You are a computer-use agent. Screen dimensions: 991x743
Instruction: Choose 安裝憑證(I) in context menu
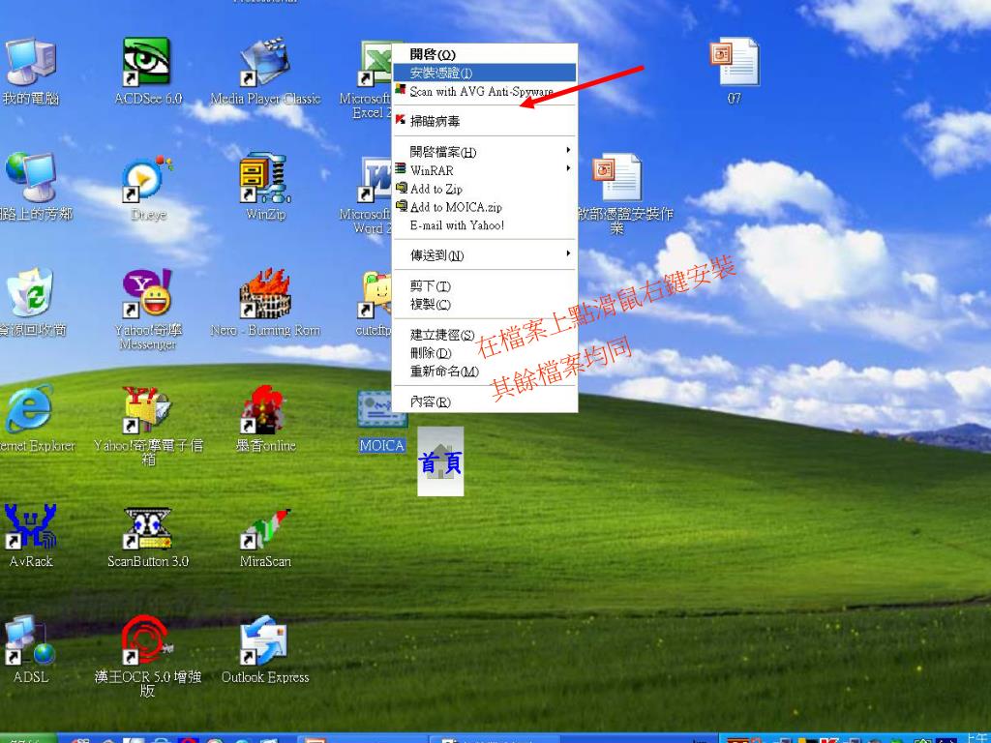[484, 73]
